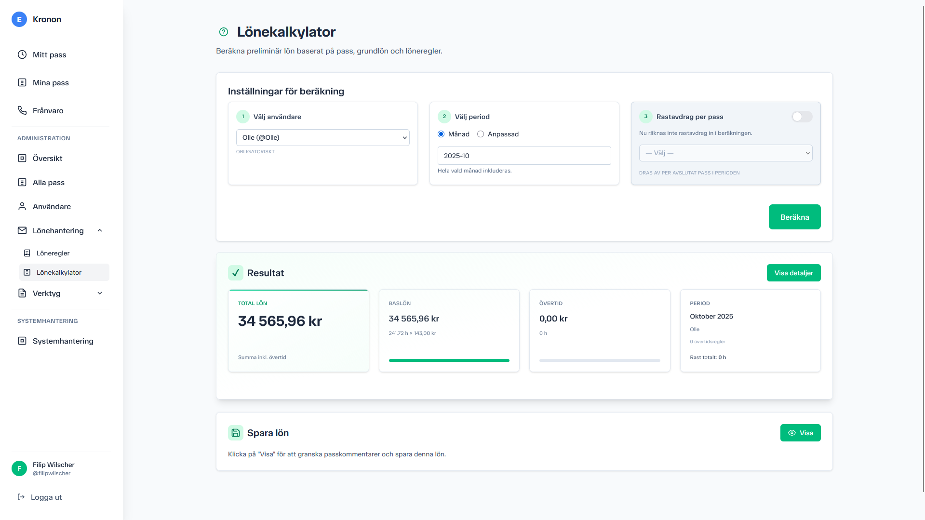Select the Anpassad period radio button

tap(481, 134)
